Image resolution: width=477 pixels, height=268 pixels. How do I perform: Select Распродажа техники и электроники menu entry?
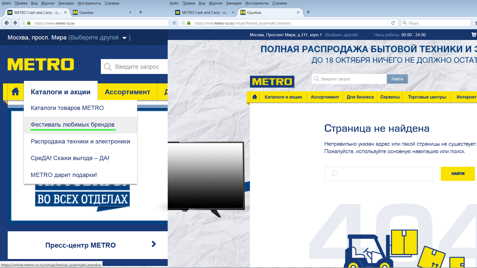80,141
